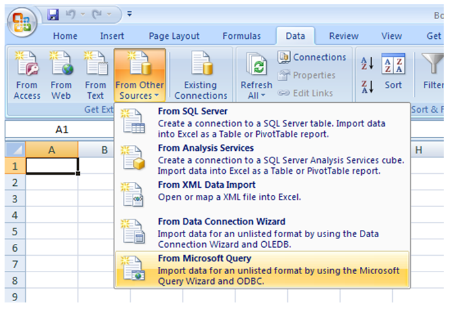Switch to the Page Layout tab

click(x=174, y=36)
